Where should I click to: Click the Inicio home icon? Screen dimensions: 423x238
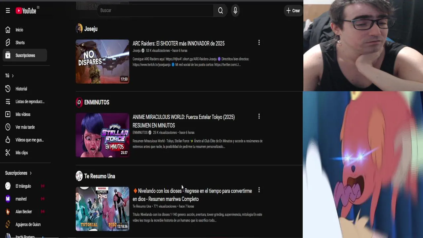click(8, 30)
